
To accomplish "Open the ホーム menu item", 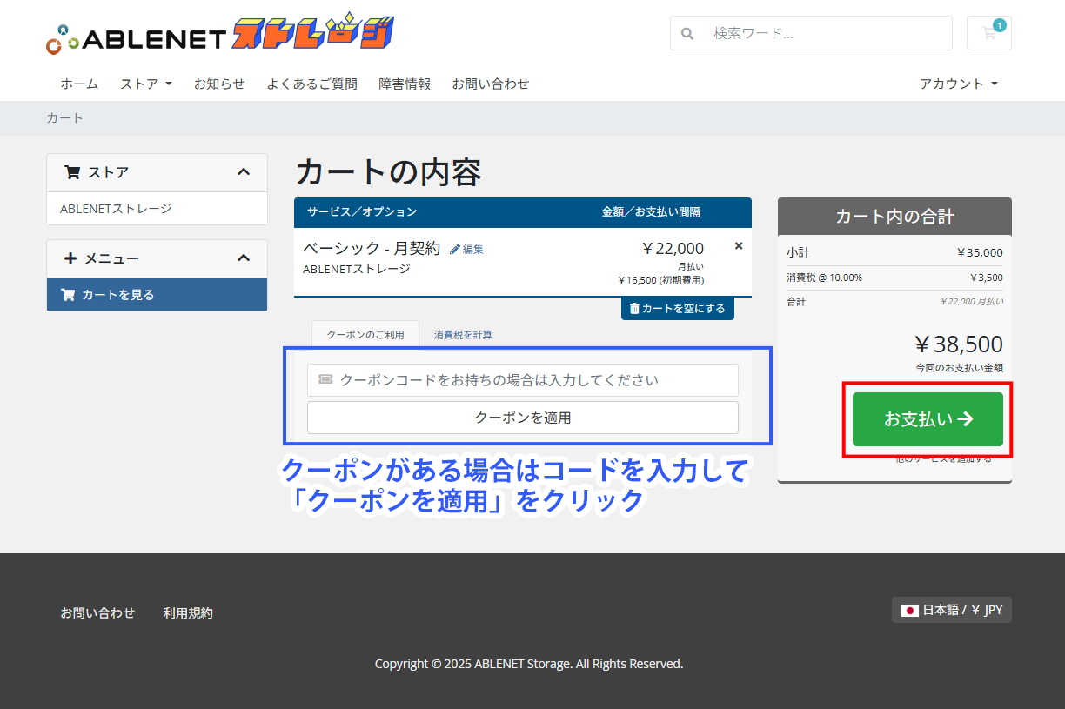I will pos(78,84).
